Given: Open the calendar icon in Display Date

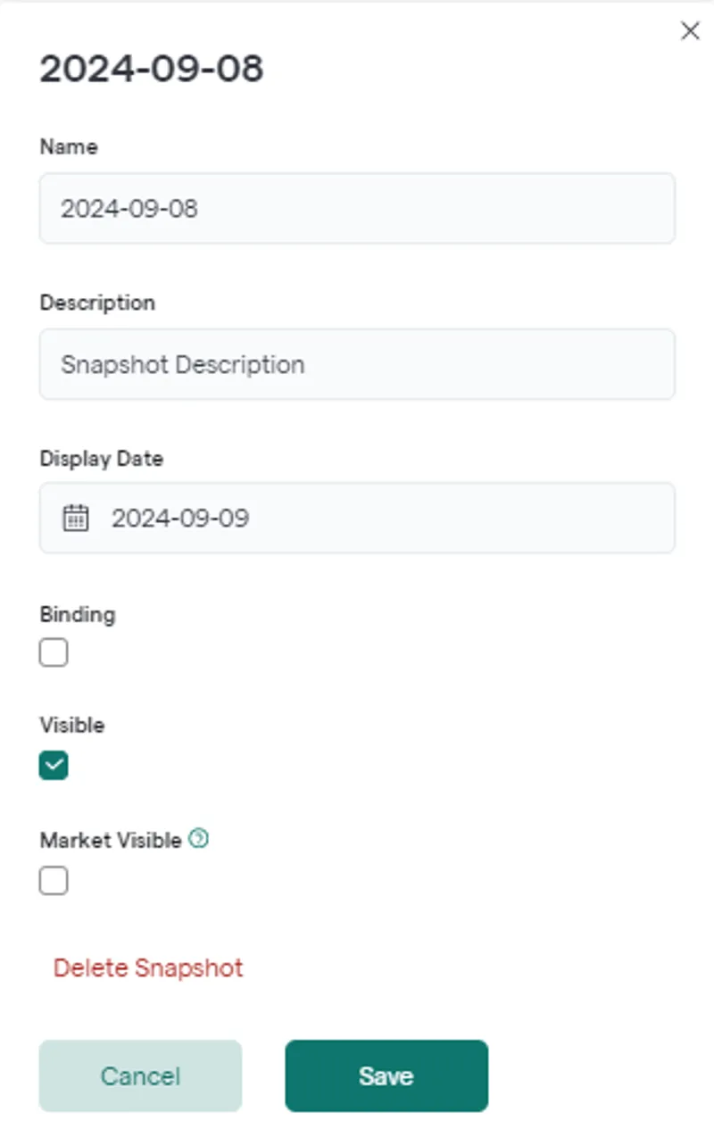Looking at the screenshot, I should tap(76, 518).
